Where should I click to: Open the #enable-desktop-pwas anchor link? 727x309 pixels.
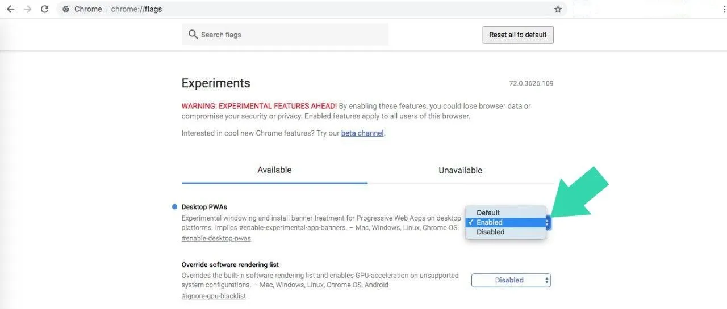(x=216, y=238)
